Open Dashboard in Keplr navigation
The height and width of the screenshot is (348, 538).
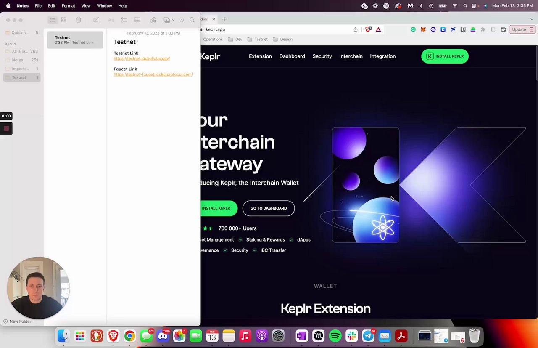[292, 56]
